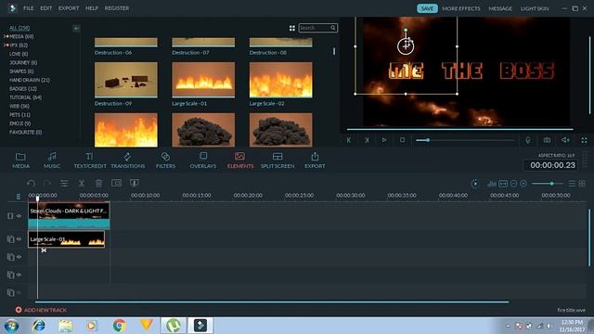Open the Filters tab
Image resolution: width=594 pixels, height=334 pixels.
coord(165,161)
